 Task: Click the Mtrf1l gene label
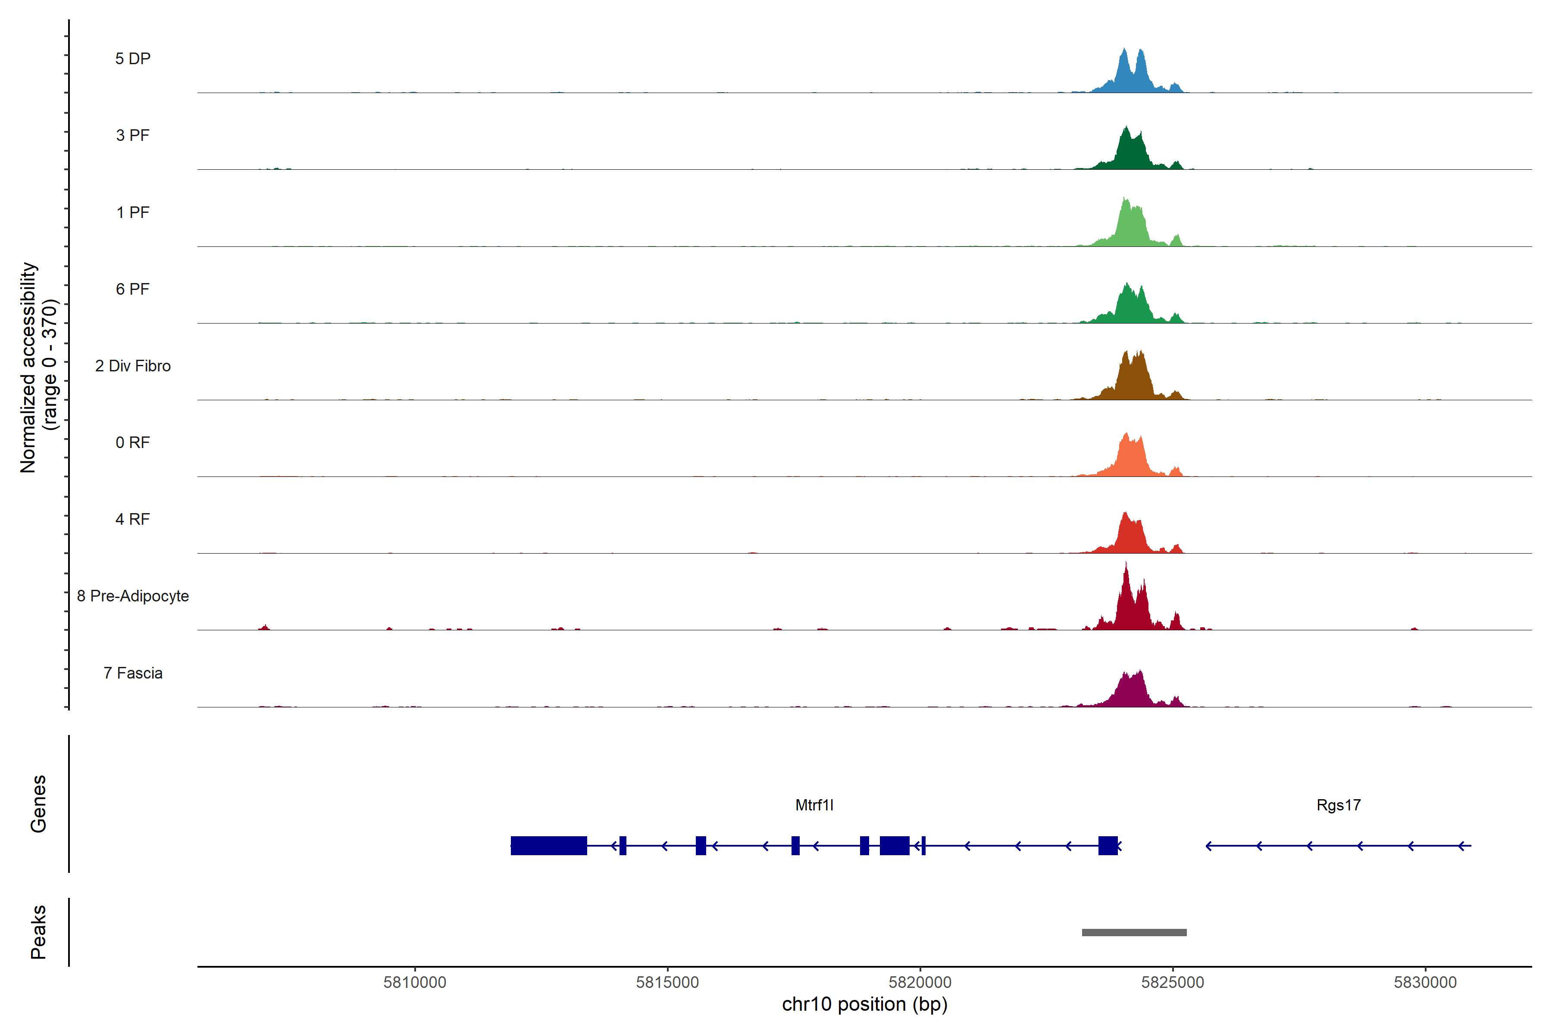[x=814, y=805]
